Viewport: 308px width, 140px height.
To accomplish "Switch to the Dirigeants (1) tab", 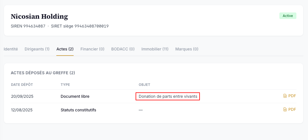I will pos(37,49).
